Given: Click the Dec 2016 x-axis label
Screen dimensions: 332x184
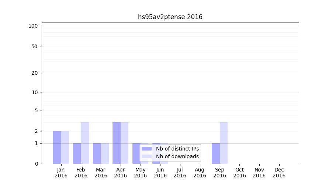Looking at the screenshot, I should pyautogui.click(x=279, y=173).
